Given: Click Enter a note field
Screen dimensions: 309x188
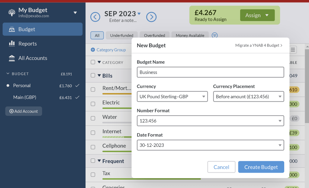Looking at the screenshot, I should tap(123, 20).
